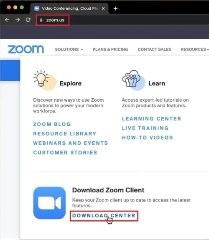The height and width of the screenshot is (240, 209).
Task: Open the How-To Videos link
Action: 147,138
